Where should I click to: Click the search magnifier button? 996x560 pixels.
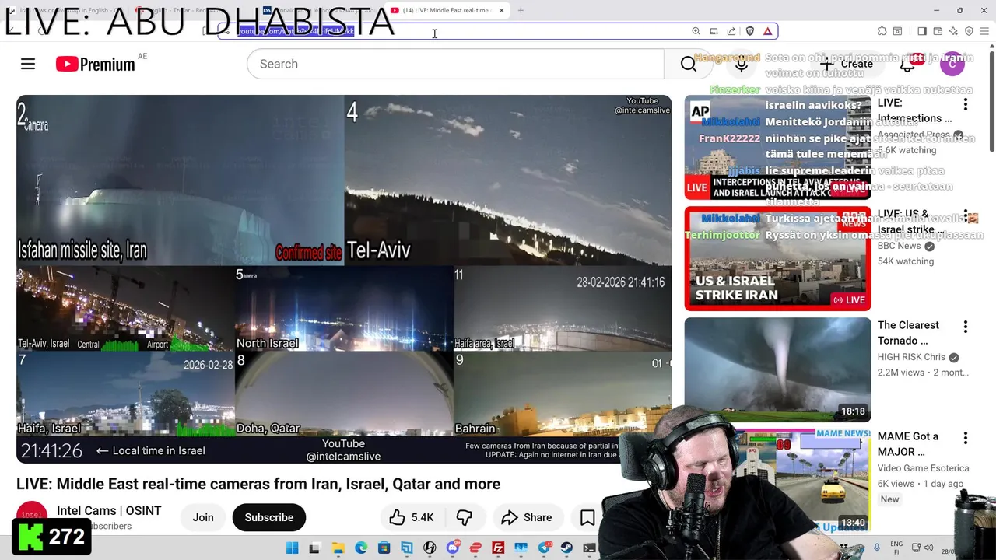coord(688,64)
